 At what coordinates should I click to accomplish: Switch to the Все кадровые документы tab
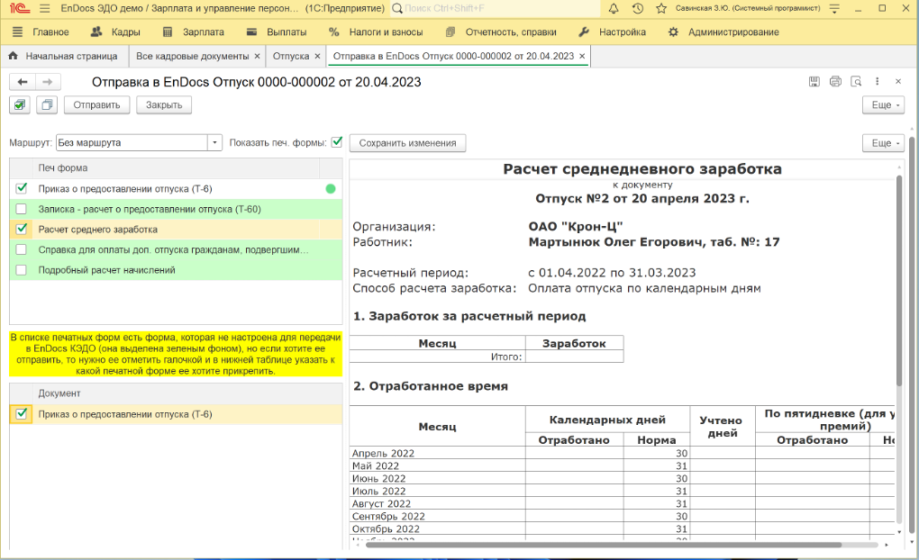click(192, 56)
